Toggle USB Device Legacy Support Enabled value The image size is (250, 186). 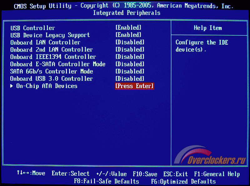(128, 35)
